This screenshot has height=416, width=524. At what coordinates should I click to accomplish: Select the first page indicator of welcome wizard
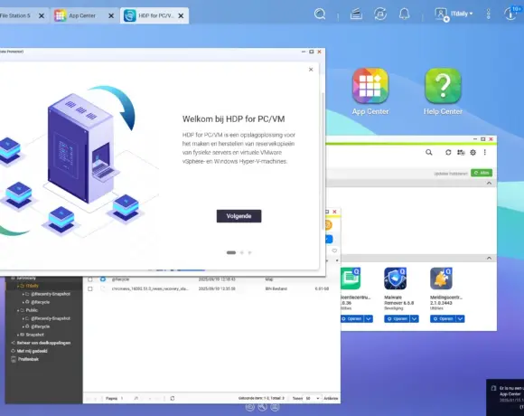pos(231,253)
